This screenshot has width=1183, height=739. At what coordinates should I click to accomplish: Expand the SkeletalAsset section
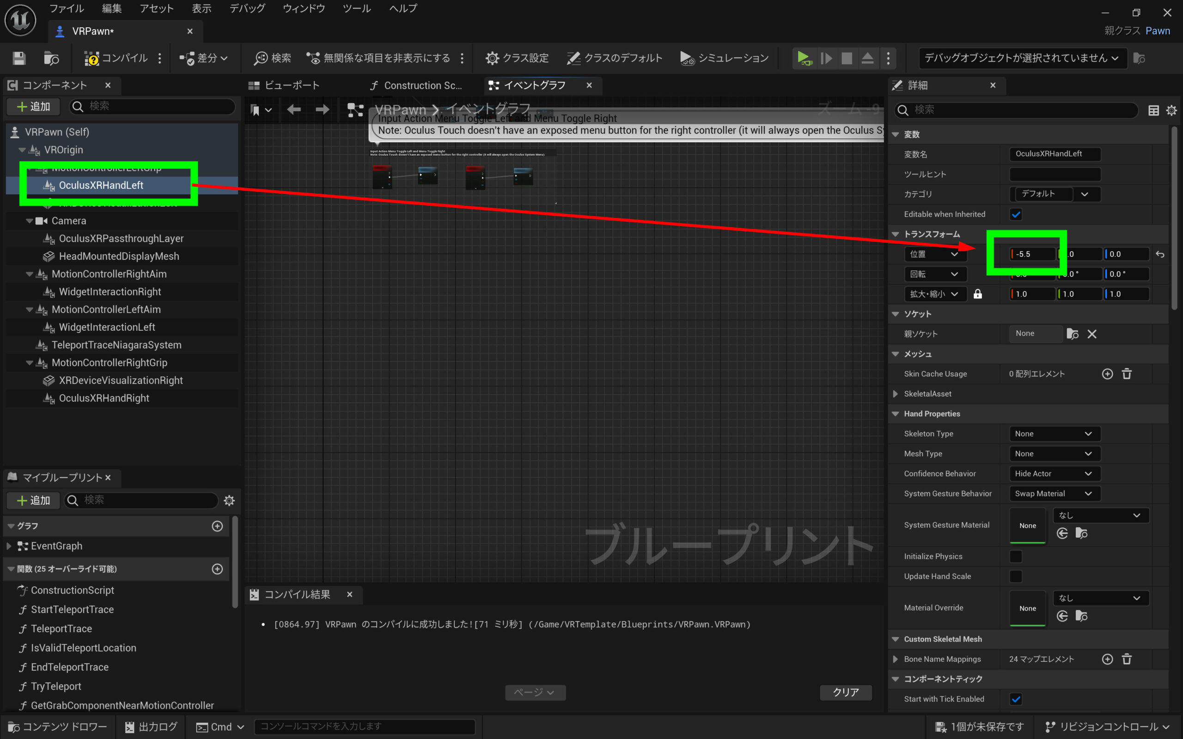tap(896, 394)
